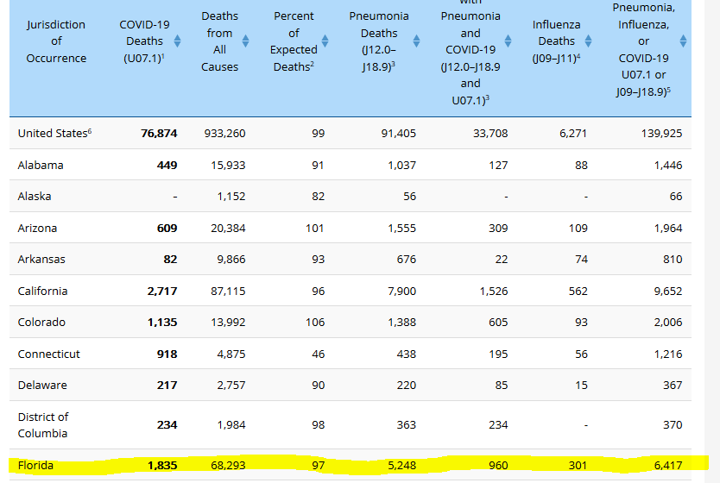Click Florida pneumonia deaths 5,248
This screenshot has width=720, height=483.
coord(401,465)
